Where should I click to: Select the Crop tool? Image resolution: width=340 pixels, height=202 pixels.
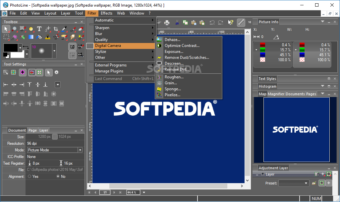[x=56, y=29]
